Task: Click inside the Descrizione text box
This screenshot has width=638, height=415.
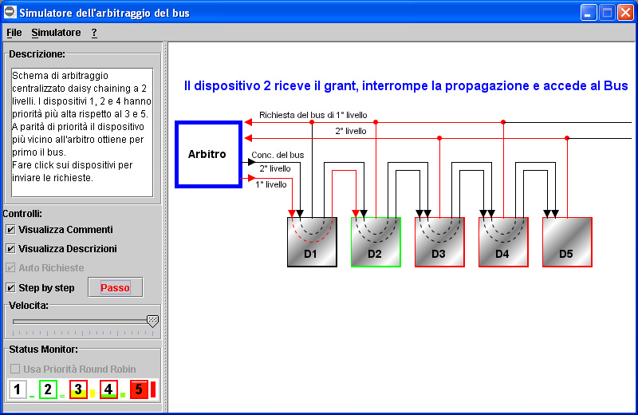Action: coord(81,132)
